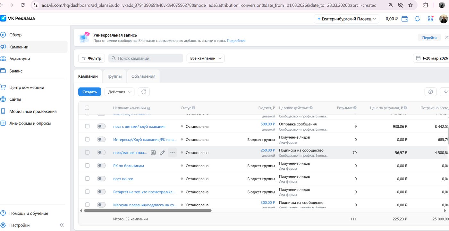449x231 pixels.
Task: Open the VK Реклама logo home
Action: point(18,19)
